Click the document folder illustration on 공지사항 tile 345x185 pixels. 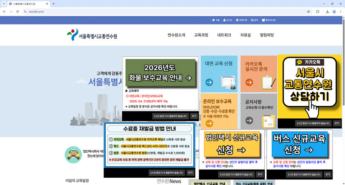(x=269, y=121)
